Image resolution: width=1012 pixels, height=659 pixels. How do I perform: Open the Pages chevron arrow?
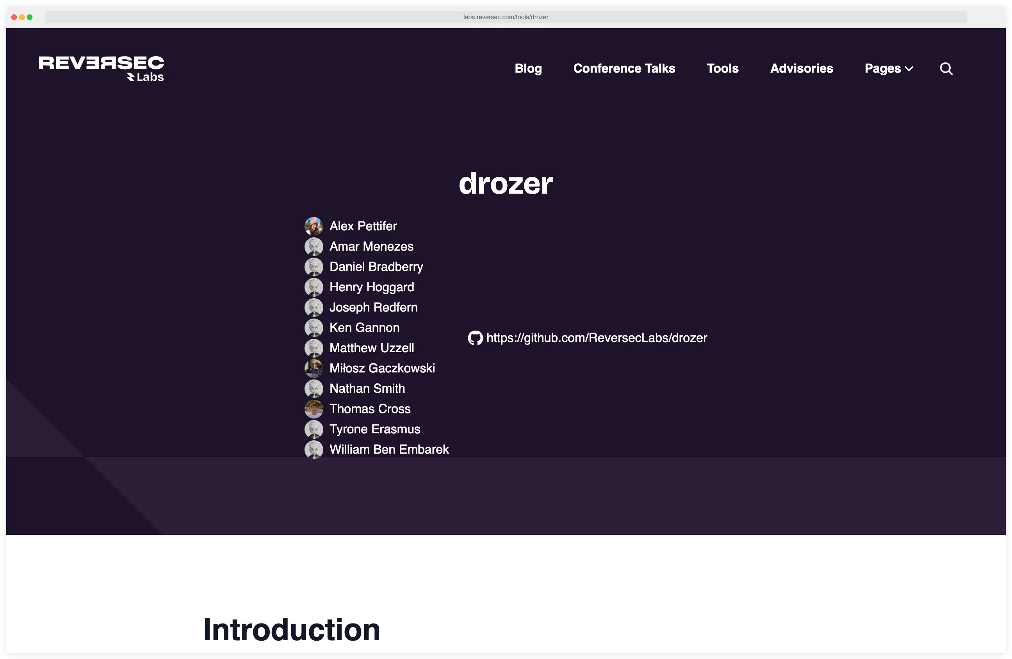[x=909, y=69]
